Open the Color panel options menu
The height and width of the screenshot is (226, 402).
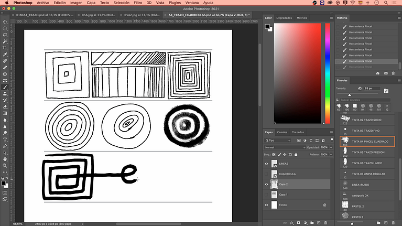pos(331,18)
